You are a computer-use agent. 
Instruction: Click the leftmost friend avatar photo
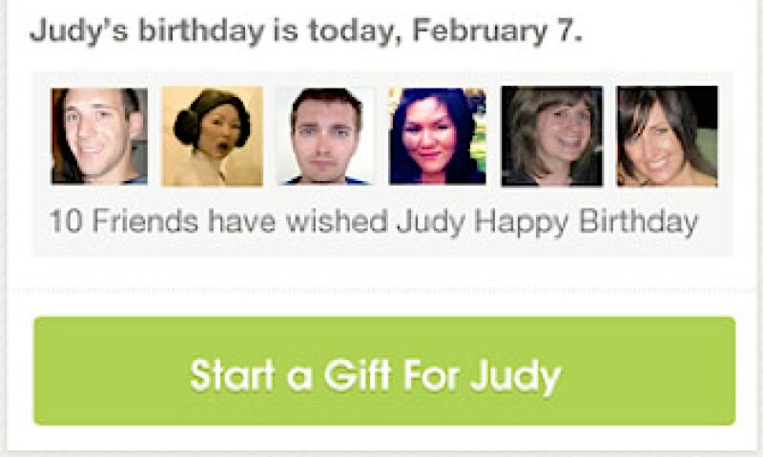(99, 136)
